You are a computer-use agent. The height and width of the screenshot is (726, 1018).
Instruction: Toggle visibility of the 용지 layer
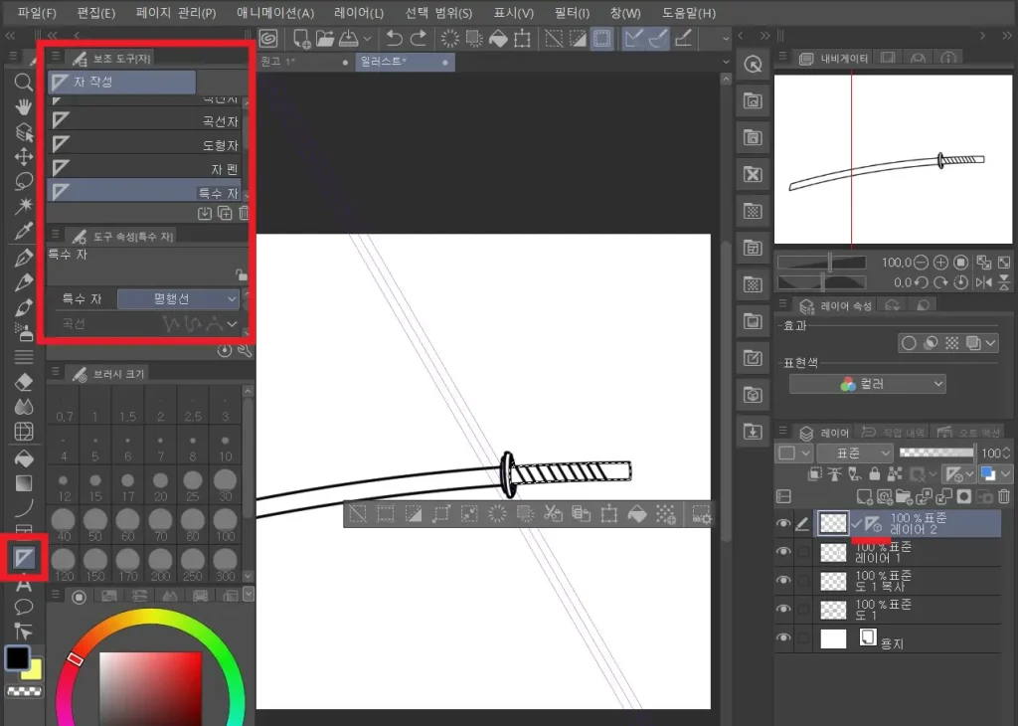click(x=784, y=638)
